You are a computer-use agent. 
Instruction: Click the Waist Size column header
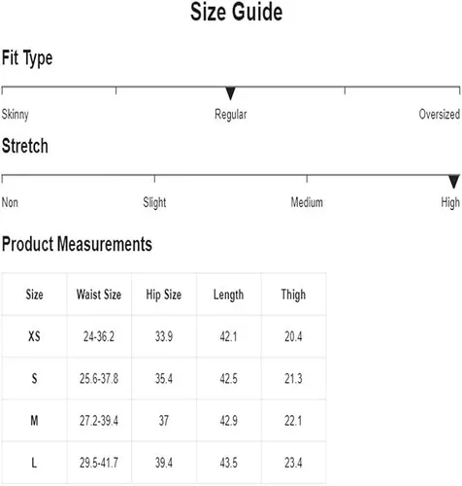tap(99, 295)
